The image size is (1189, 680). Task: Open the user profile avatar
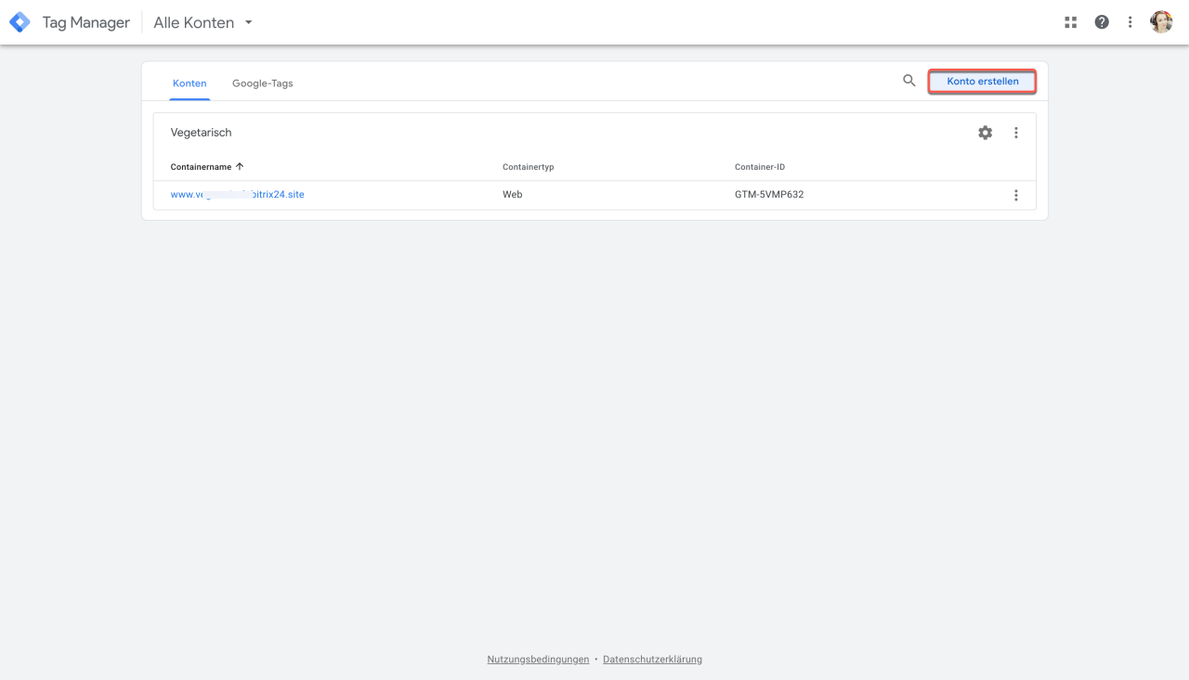click(x=1161, y=22)
